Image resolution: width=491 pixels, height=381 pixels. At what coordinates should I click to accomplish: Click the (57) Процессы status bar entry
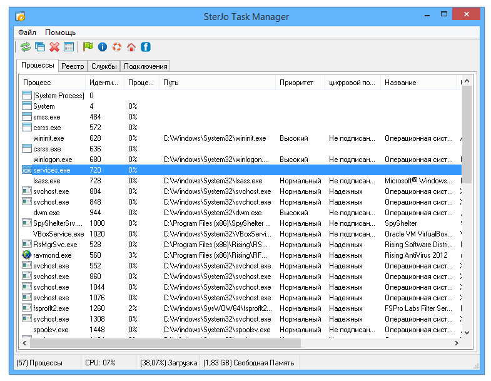39,363
